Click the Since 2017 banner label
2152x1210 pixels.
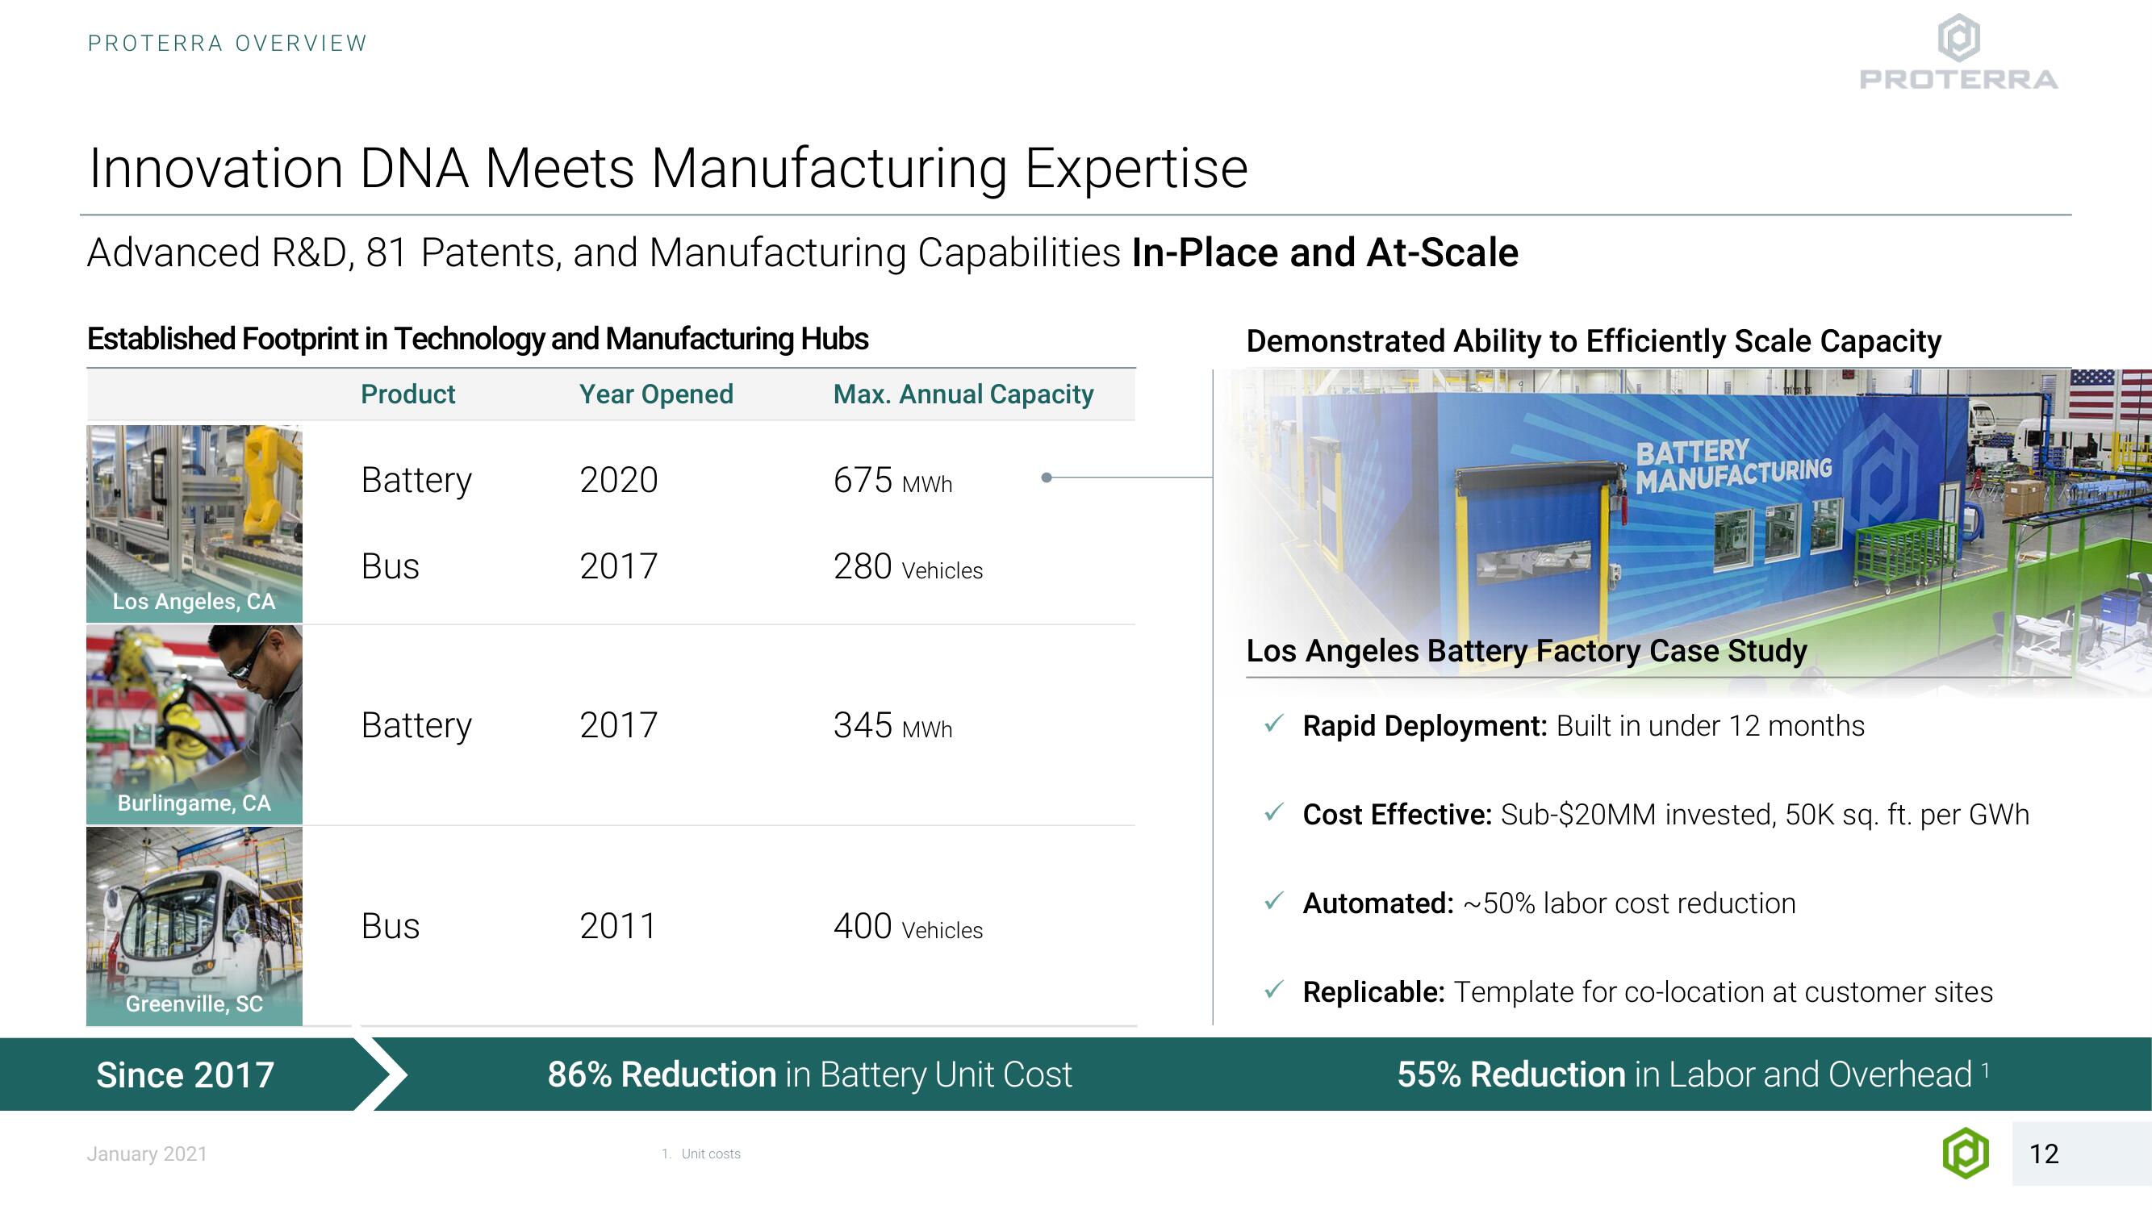[186, 1075]
